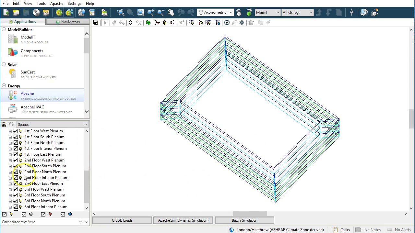Viewport: 415px width, 233px height.
Task: Click the atom symbol toolbar icon
Action: 242,22
